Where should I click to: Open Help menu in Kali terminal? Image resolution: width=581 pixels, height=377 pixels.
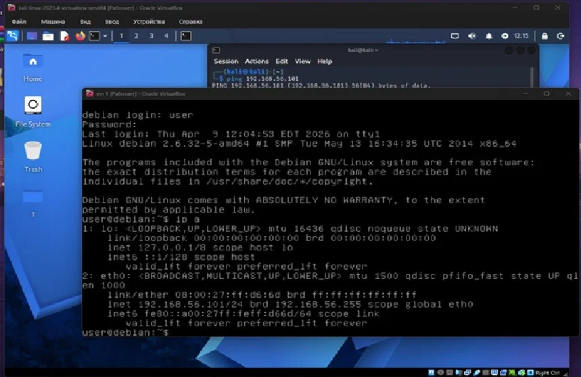click(325, 62)
